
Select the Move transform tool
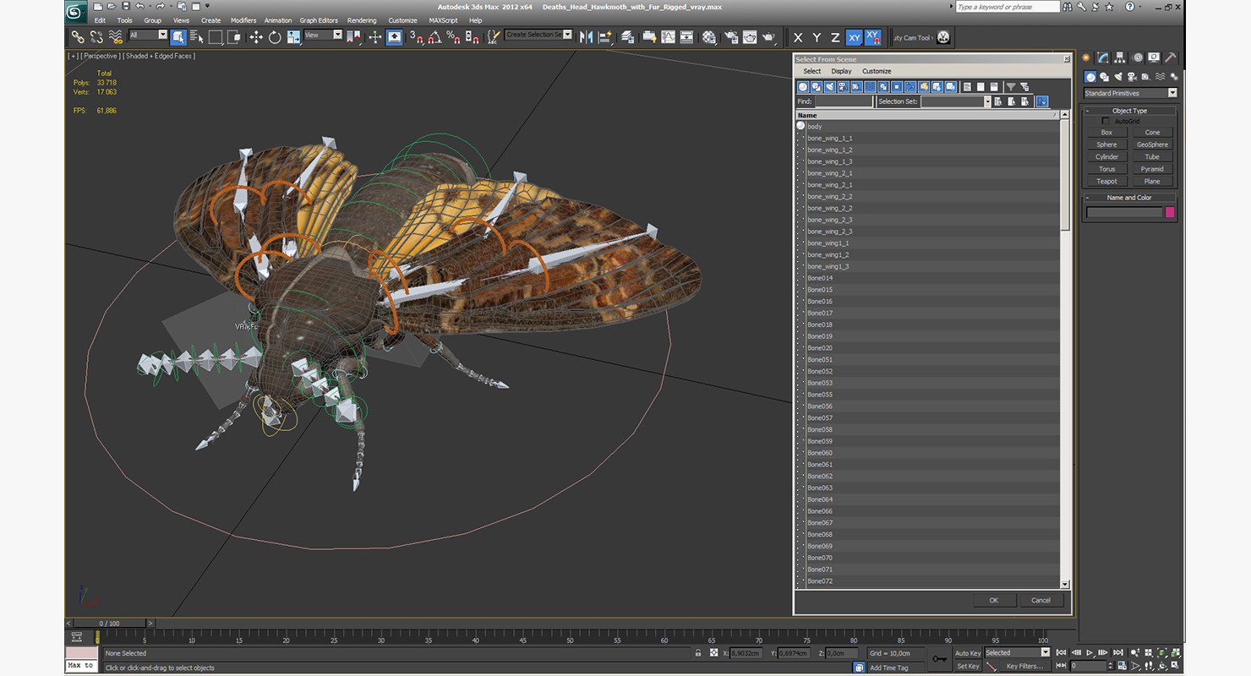point(256,37)
